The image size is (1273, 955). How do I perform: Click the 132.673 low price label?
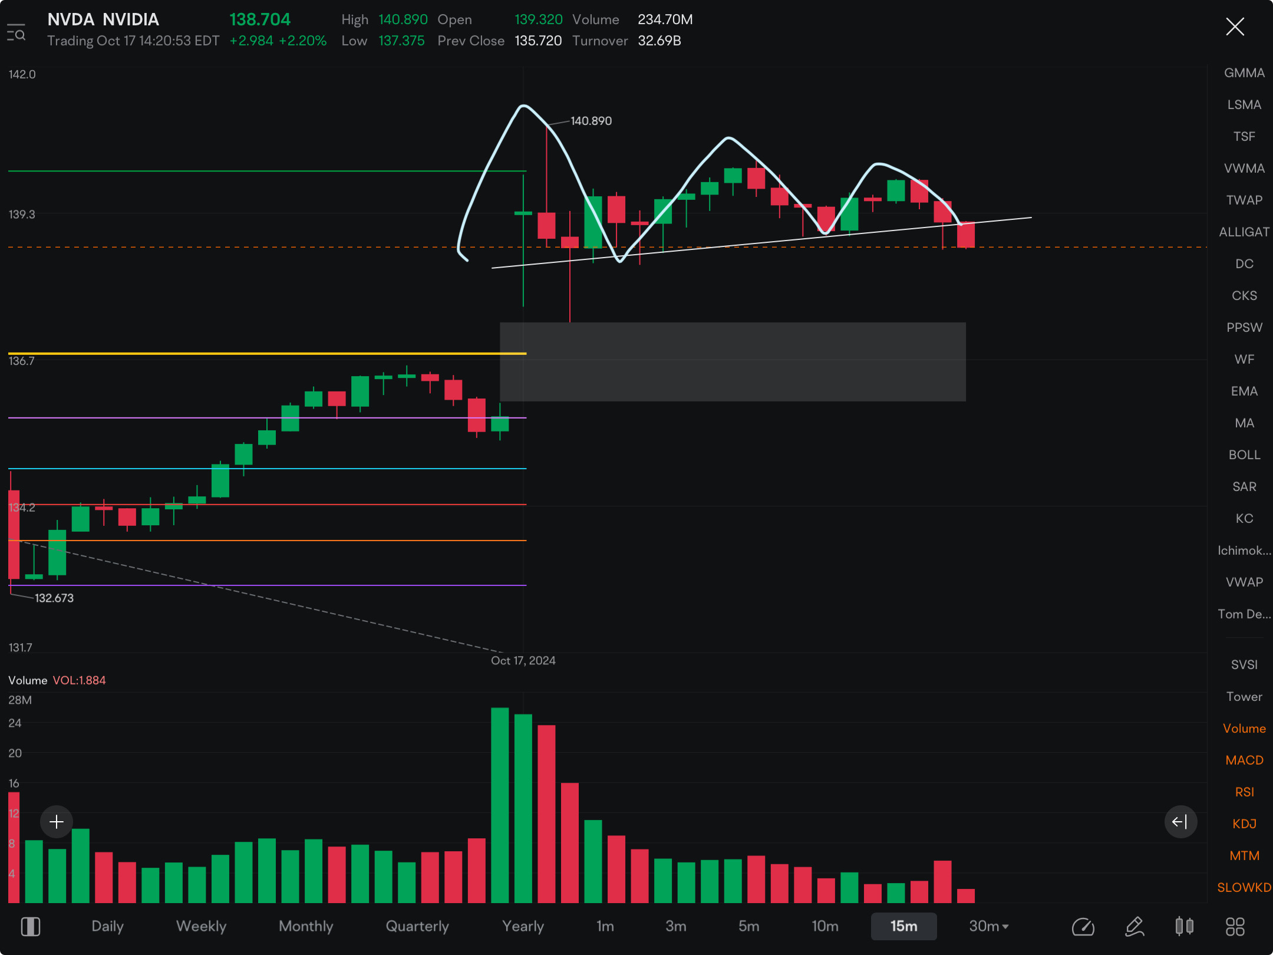[54, 598]
